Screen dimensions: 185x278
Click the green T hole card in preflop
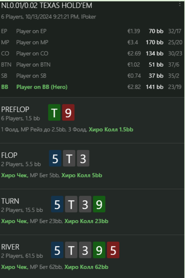coord(54,112)
